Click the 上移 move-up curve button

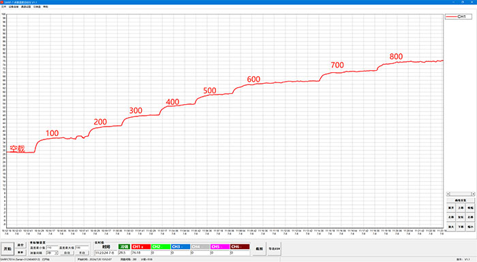461,208
